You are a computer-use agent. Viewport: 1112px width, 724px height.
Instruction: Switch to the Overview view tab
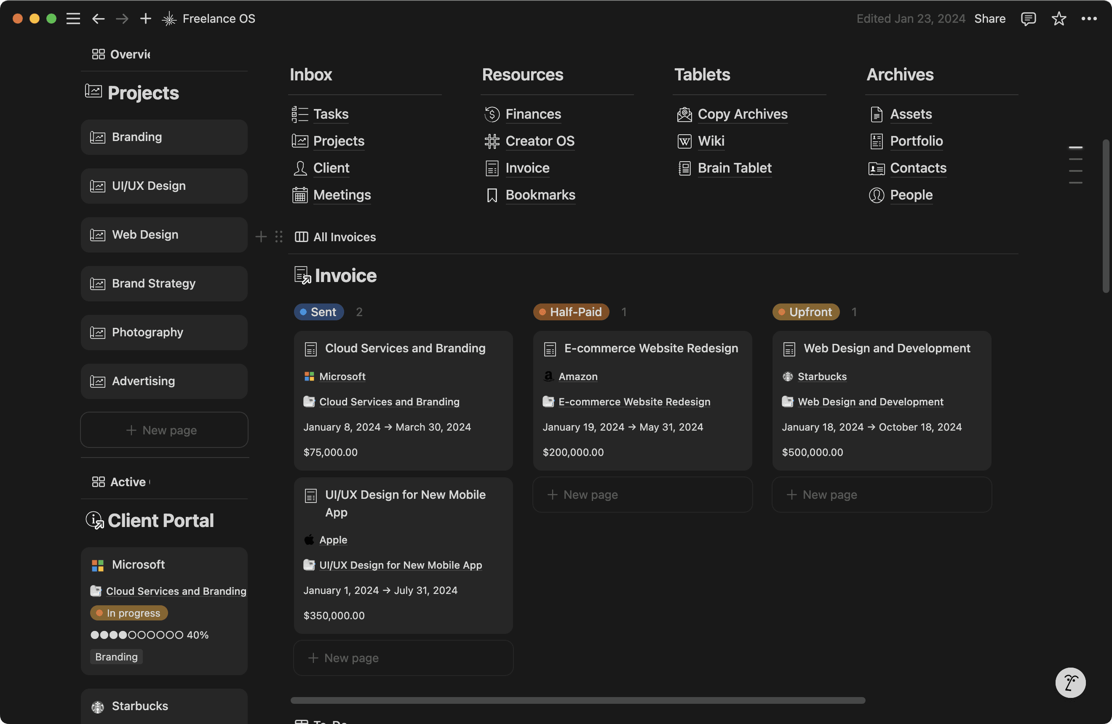click(121, 55)
